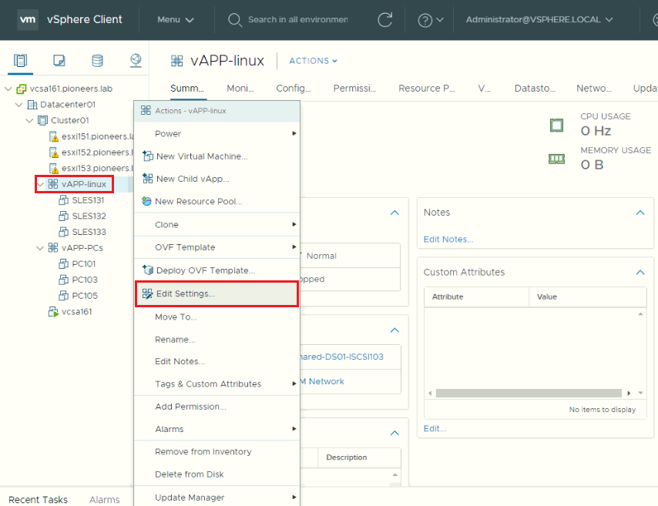Open the Menu dropdown in header

[176, 20]
